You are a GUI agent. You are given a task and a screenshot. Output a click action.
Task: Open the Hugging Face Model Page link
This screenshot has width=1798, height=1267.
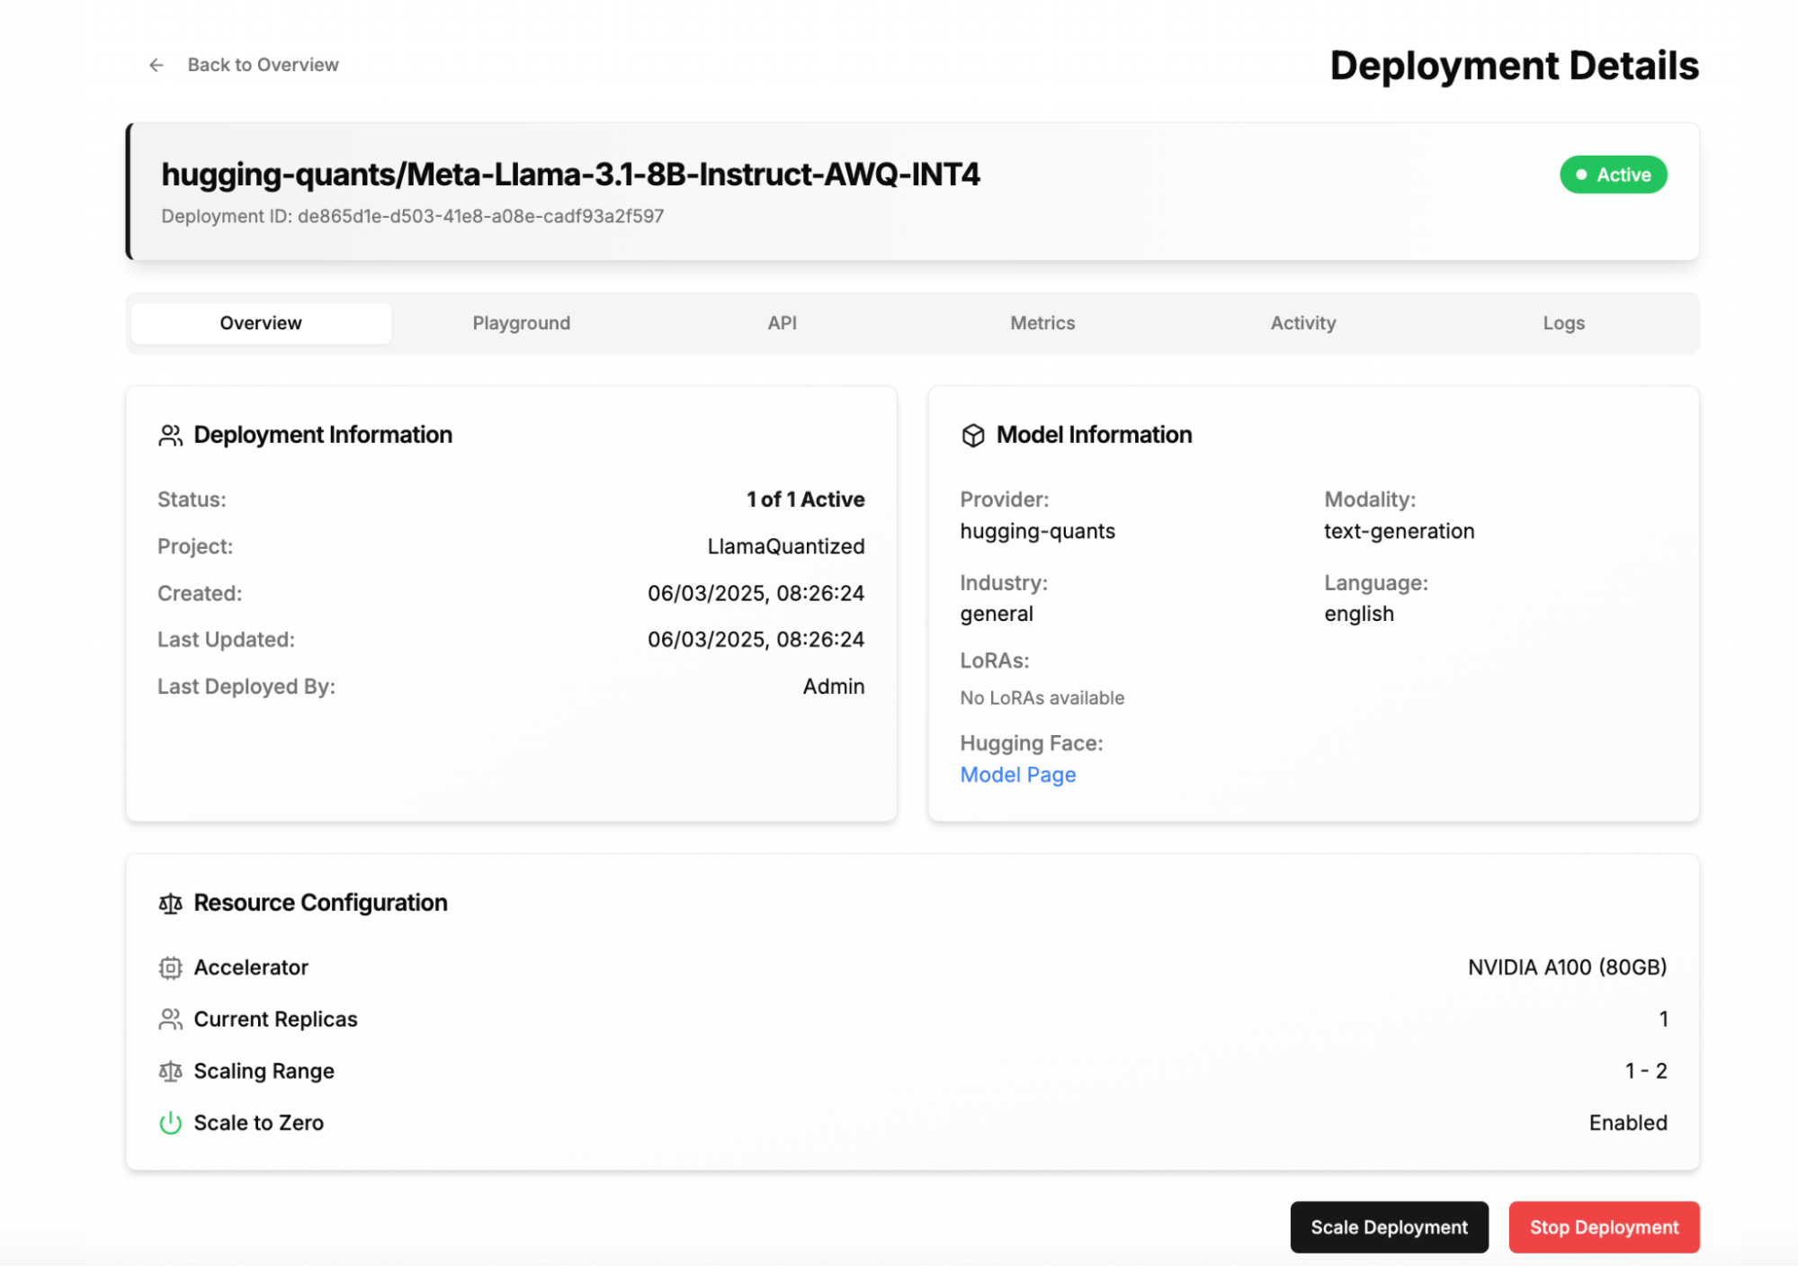[x=1017, y=775]
